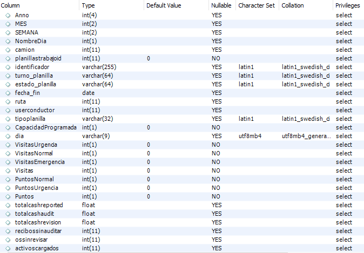Click the diamond icon beside VisitasEmergencia
This screenshot has height=253, width=364.
8,162
